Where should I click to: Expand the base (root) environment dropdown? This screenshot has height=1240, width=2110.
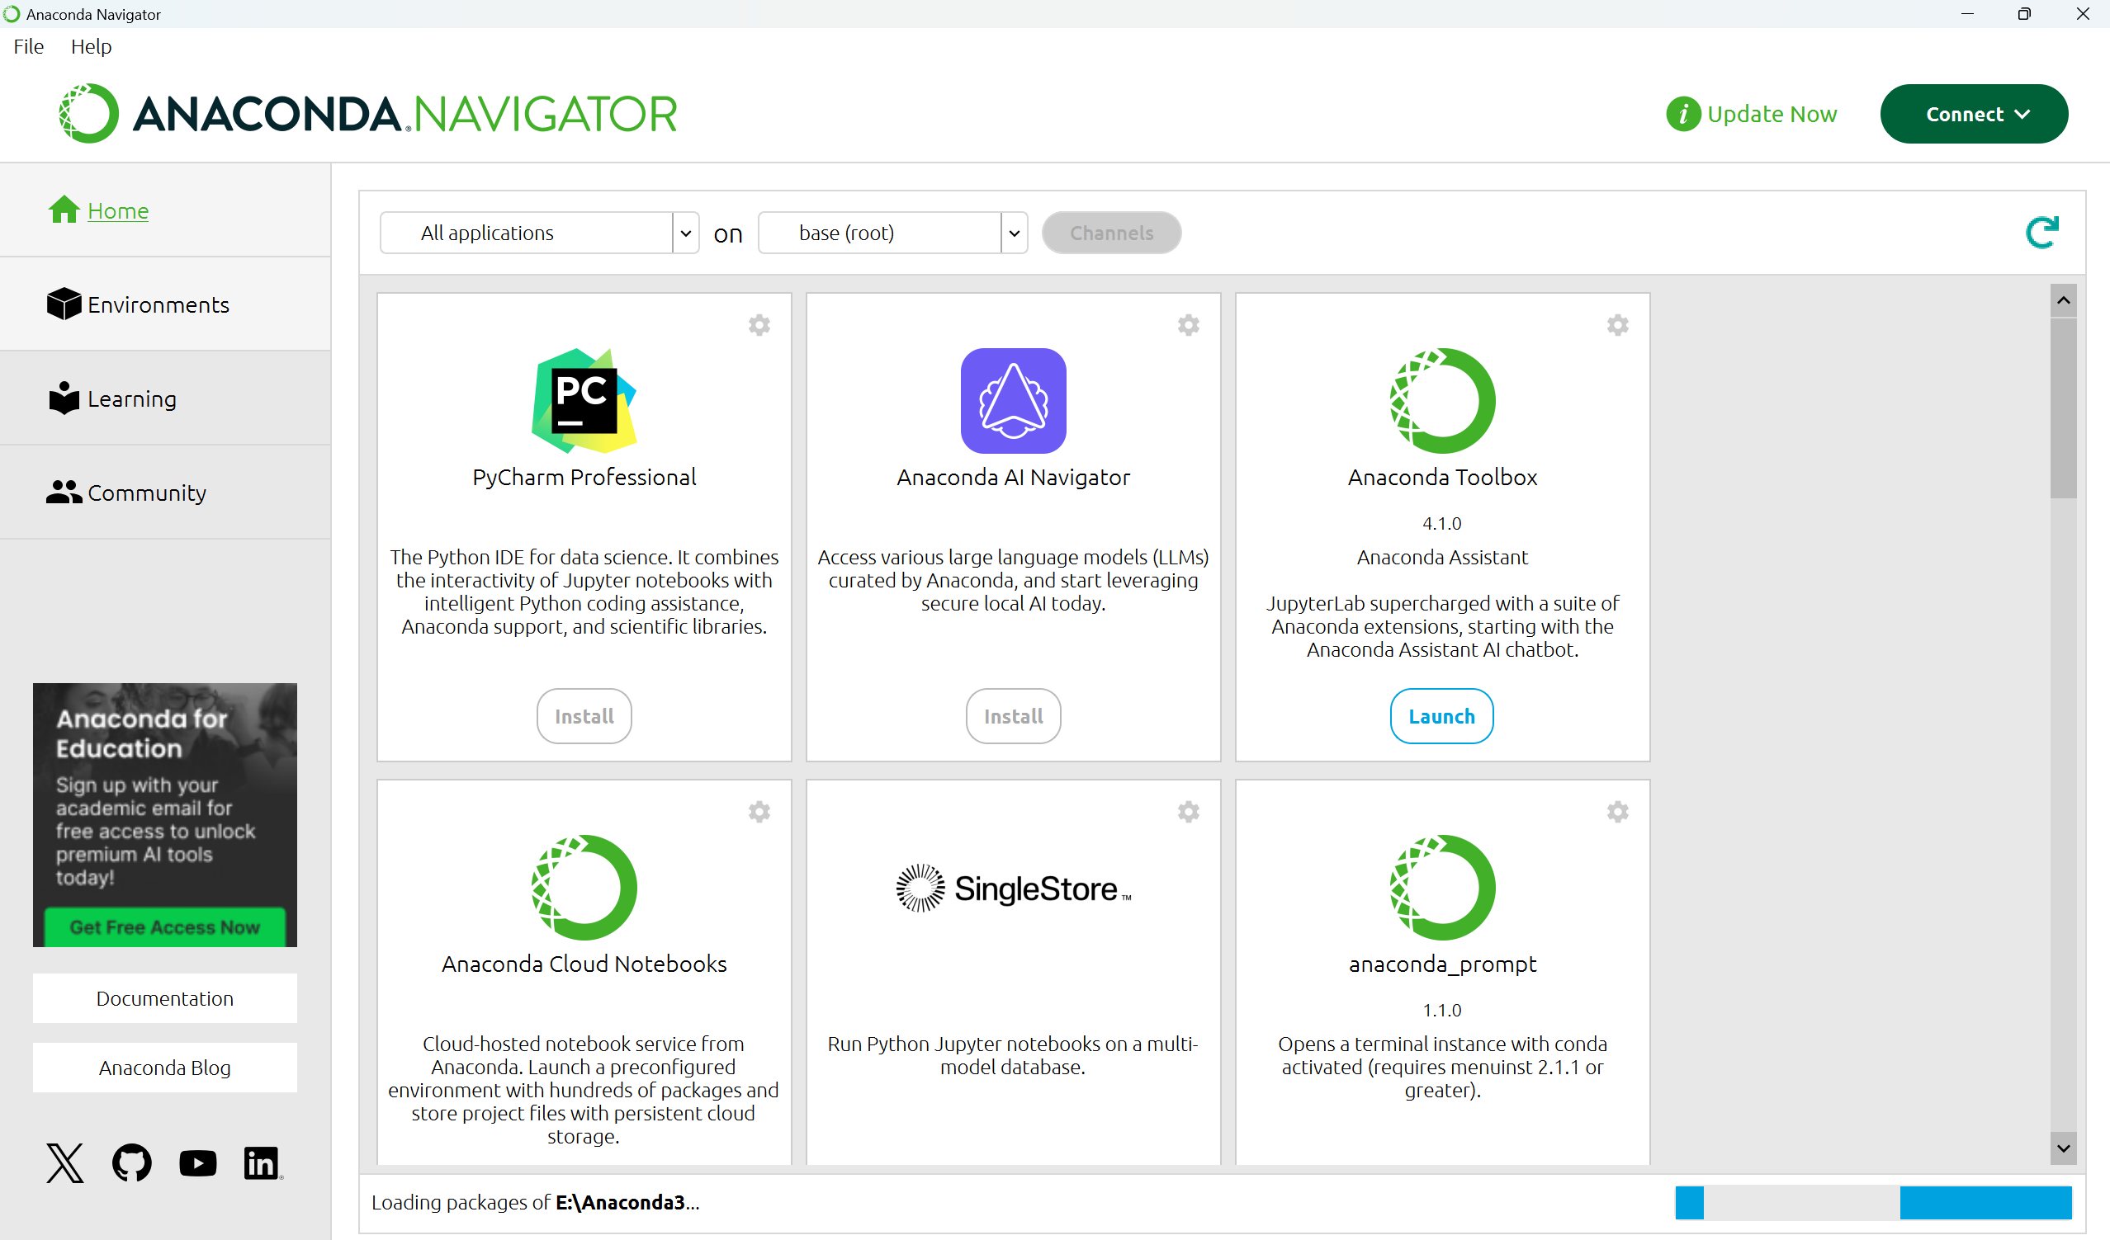pos(1013,233)
